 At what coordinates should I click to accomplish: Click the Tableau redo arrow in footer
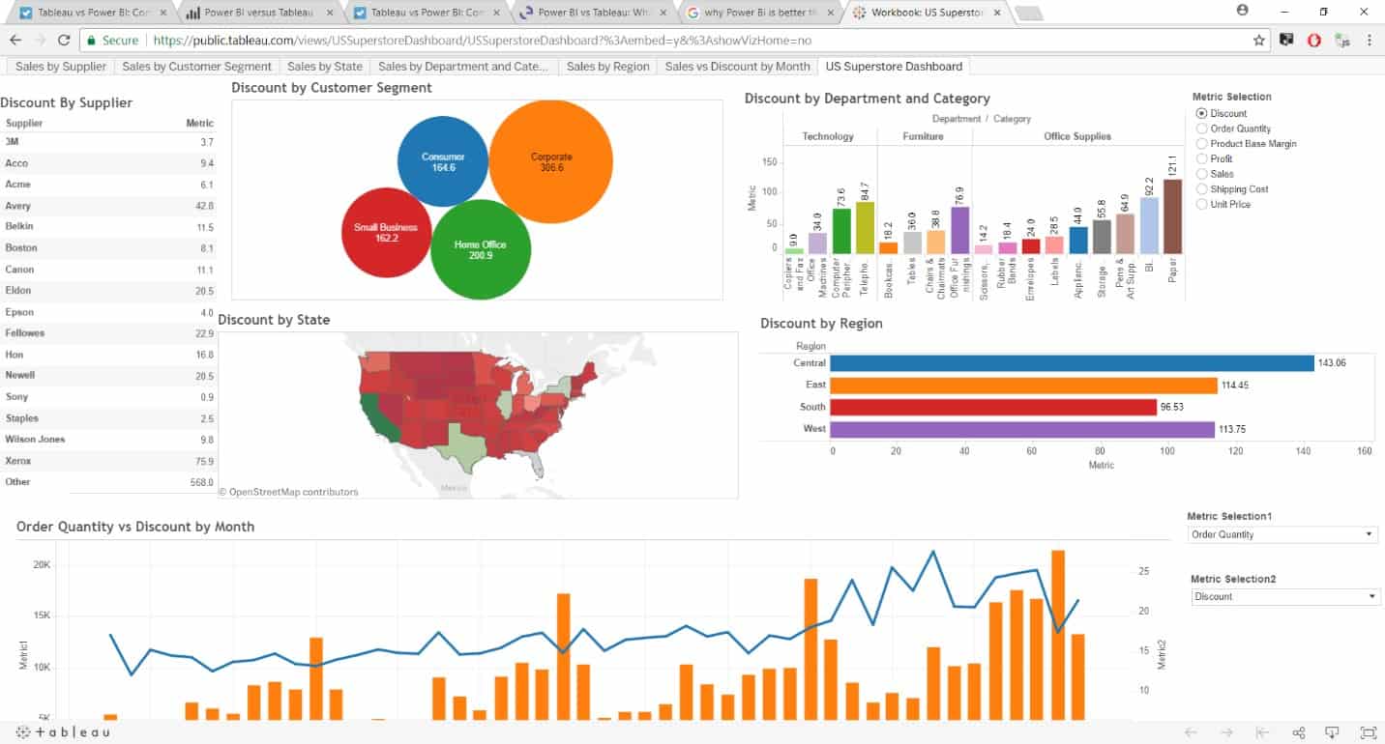click(1226, 732)
